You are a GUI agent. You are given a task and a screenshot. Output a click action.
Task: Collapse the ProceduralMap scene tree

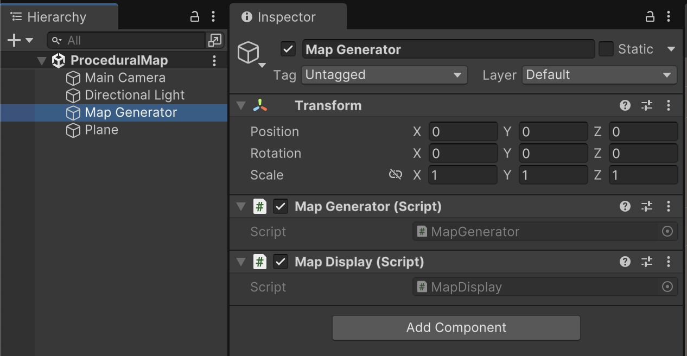point(42,61)
